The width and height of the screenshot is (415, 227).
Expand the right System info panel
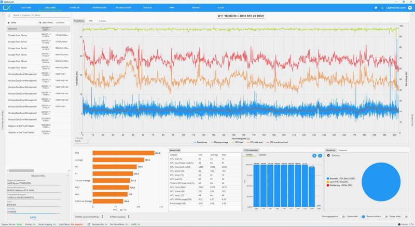(412, 15)
